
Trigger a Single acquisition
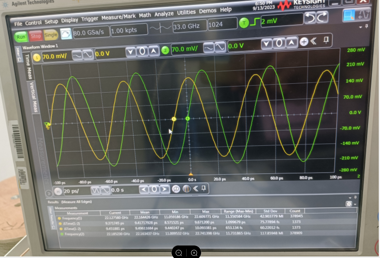coord(51,35)
